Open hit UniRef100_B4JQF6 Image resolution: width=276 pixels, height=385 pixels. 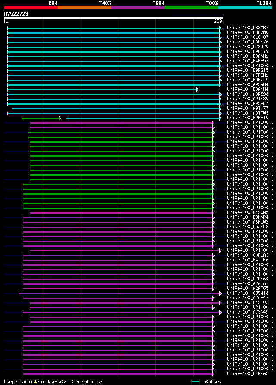pyautogui.click(x=248, y=260)
